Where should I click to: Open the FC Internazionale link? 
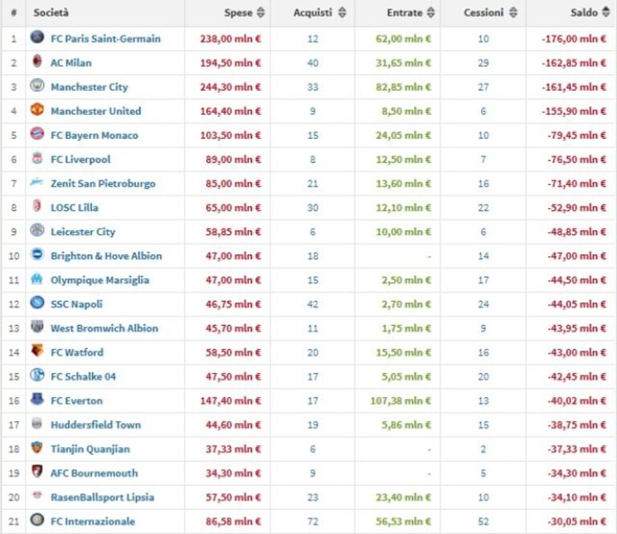click(x=93, y=521)
